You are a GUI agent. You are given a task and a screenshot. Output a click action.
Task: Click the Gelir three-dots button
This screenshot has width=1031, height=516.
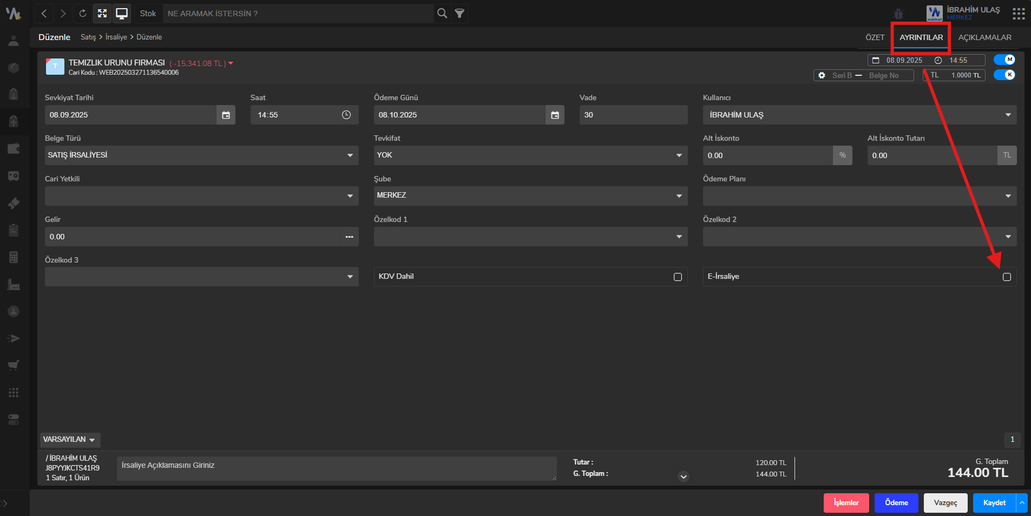click(x=349, y=237)
